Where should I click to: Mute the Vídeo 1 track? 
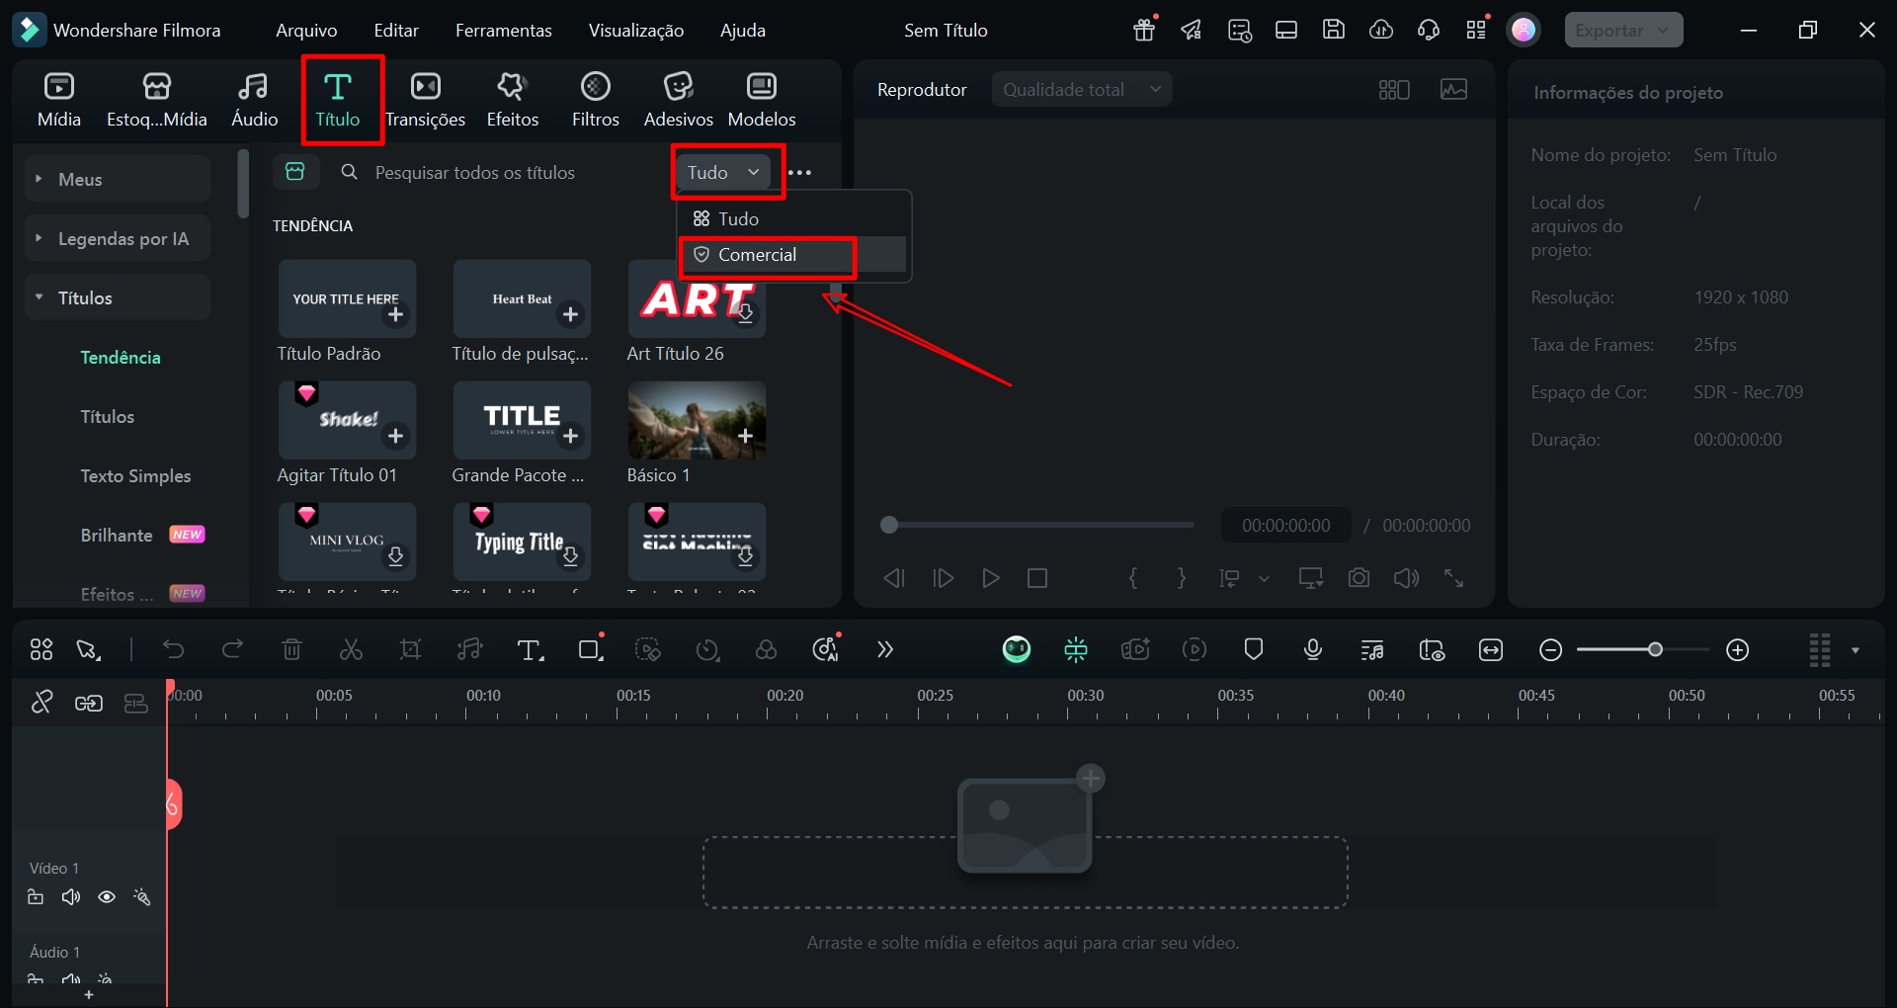71,897
